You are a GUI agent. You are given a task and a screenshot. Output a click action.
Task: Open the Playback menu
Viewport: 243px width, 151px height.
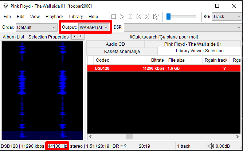click(54, 17)
